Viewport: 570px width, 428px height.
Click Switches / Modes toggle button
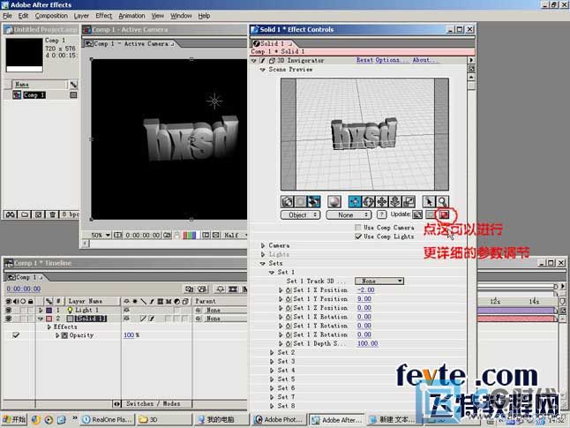153,403
